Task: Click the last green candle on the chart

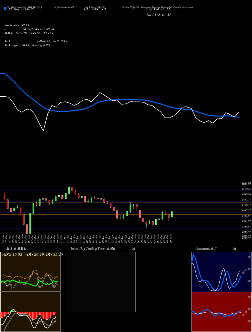Action: [172, 214]
